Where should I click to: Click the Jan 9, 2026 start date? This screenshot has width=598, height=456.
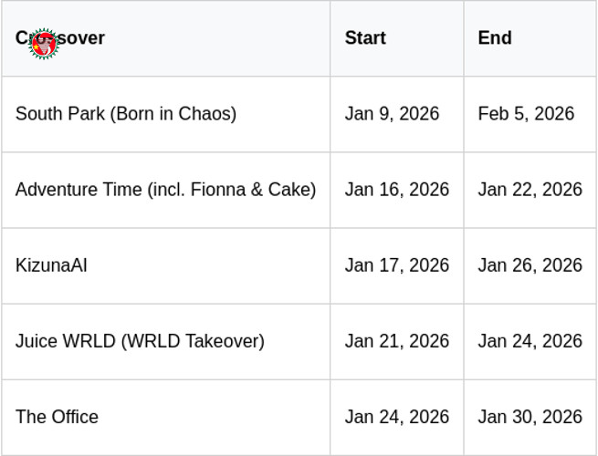click(x=392, y=114)
